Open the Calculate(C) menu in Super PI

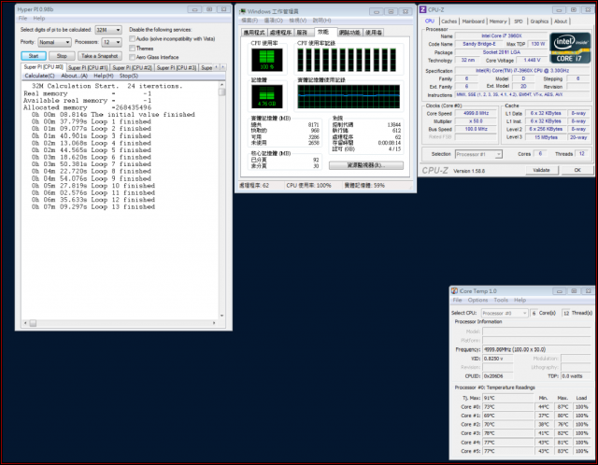39,76
